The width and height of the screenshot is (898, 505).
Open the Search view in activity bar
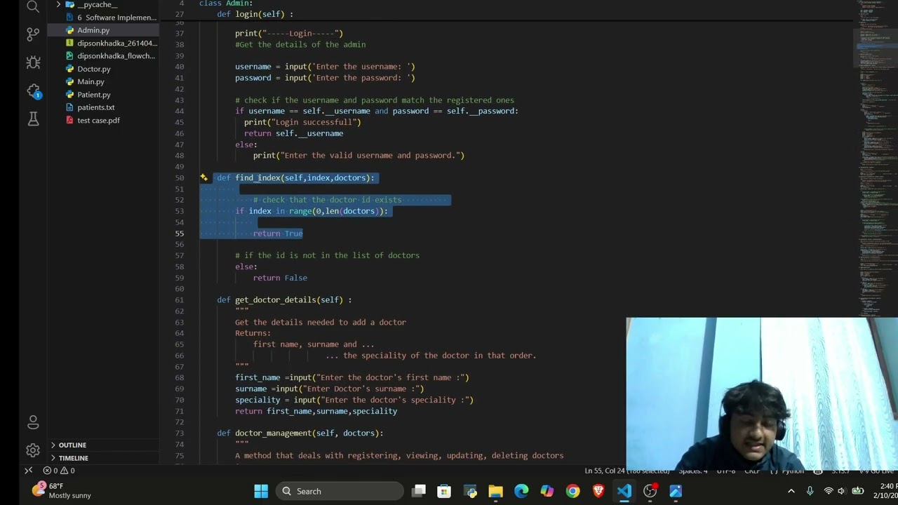33,7
